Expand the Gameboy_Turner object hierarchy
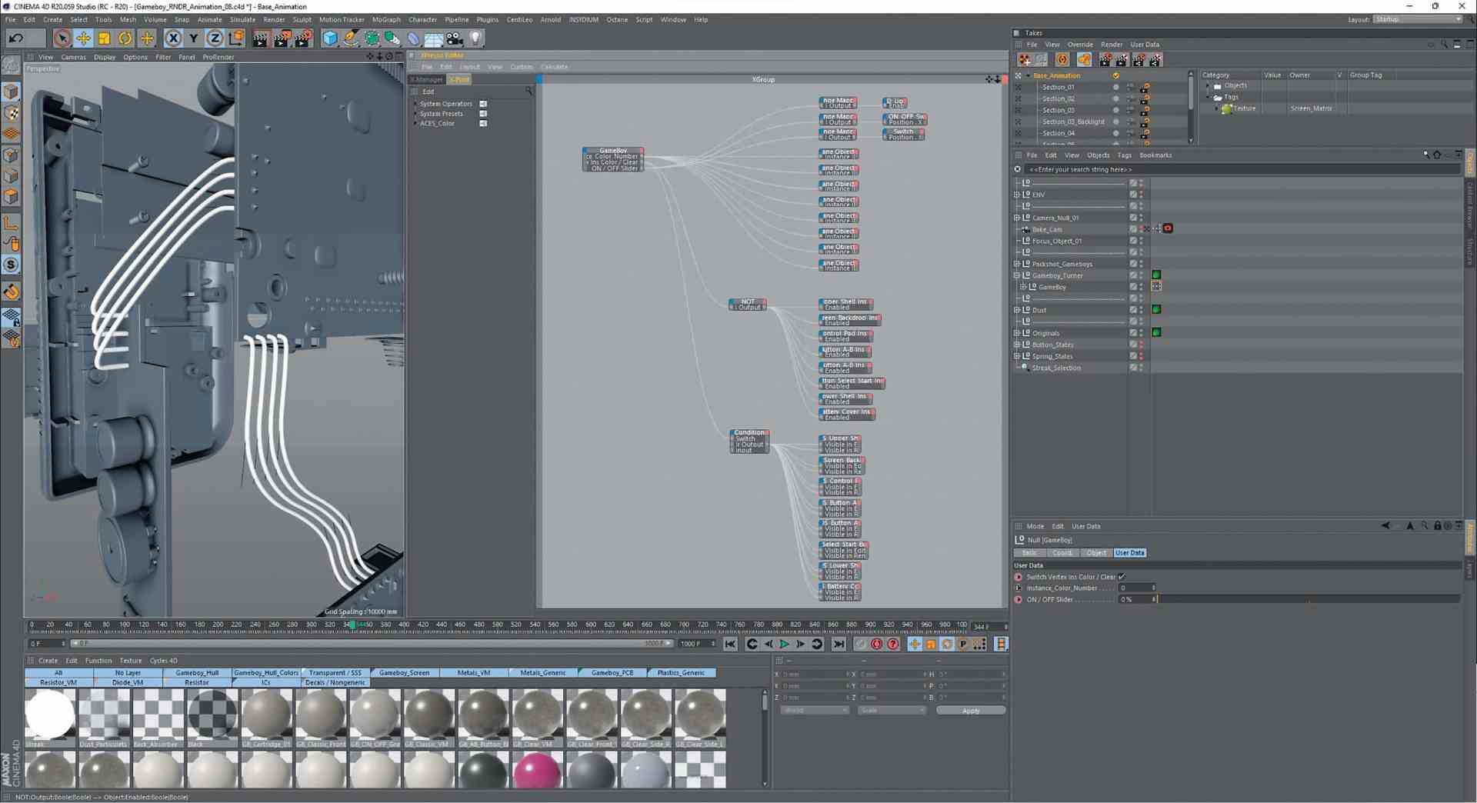This screenshot has height=803, width=1477. click(x=1017, y=275)
